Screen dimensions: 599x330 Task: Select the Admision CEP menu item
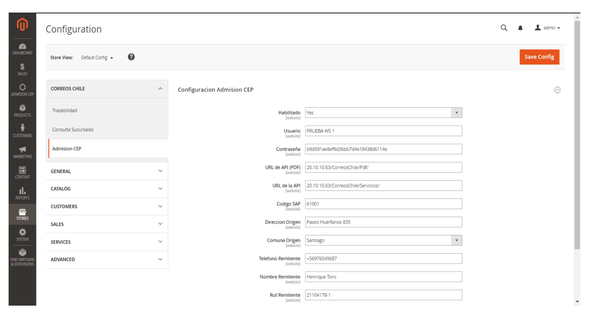pos(108,148)
